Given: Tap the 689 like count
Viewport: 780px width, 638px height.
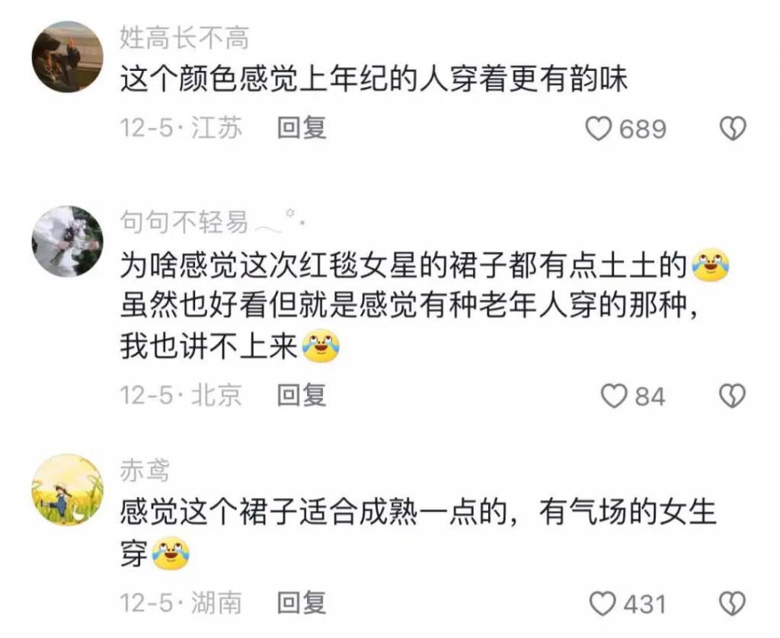Looking at the screenshot, I should (642, 129).
